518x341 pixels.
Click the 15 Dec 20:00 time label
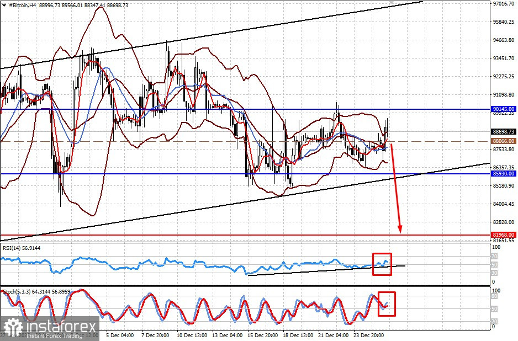(262, 335)
